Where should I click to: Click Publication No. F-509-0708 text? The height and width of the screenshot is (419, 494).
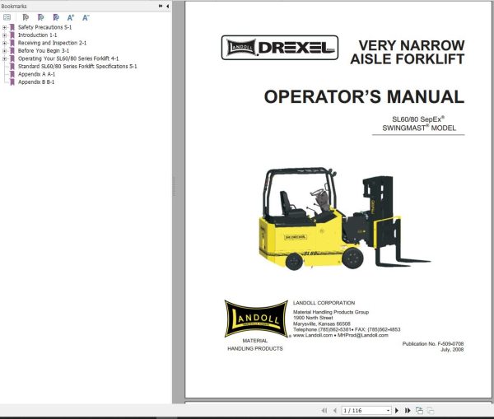432,344
